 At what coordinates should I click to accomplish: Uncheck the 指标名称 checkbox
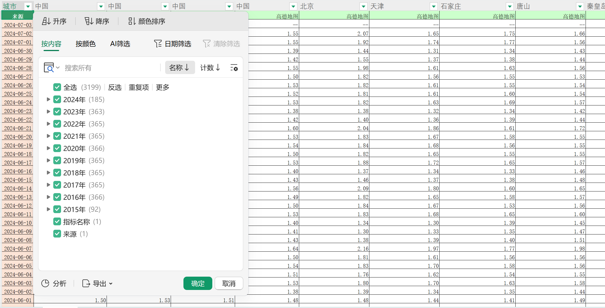click(57, 221)
